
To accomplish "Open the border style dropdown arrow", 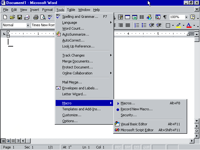I will pyautogui.click(x=173, y=25).
